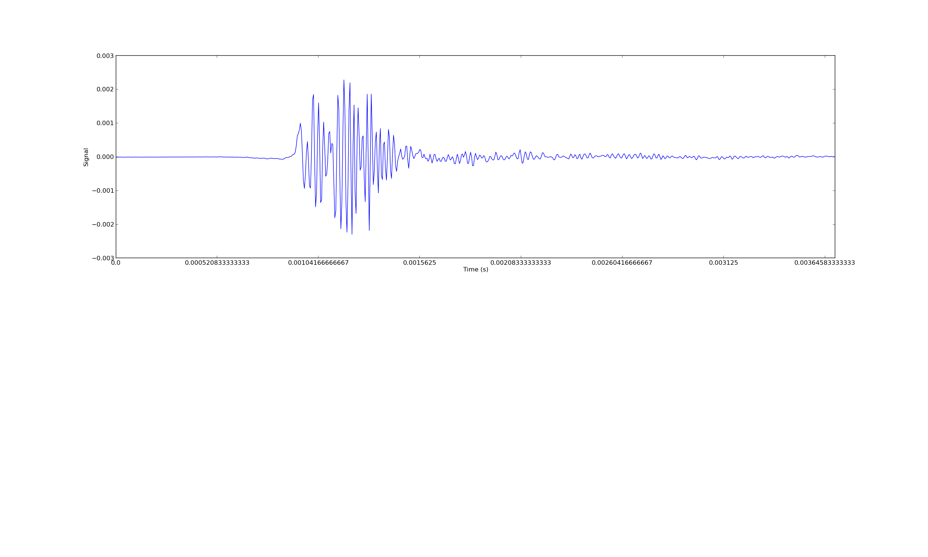
Task: Click the −0.002 y-axis tick label
Action: tap(103, 224)
